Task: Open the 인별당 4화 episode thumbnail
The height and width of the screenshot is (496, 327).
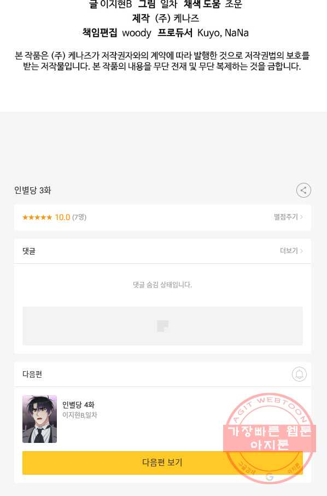Action: (39, 419)
